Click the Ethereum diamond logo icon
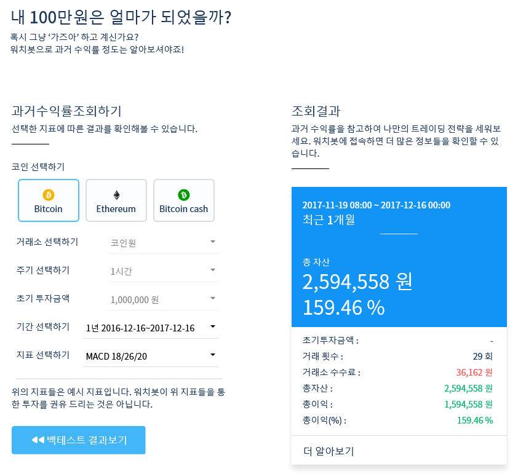Viewport: 518px width, 474px height. [x=116, y=195]
